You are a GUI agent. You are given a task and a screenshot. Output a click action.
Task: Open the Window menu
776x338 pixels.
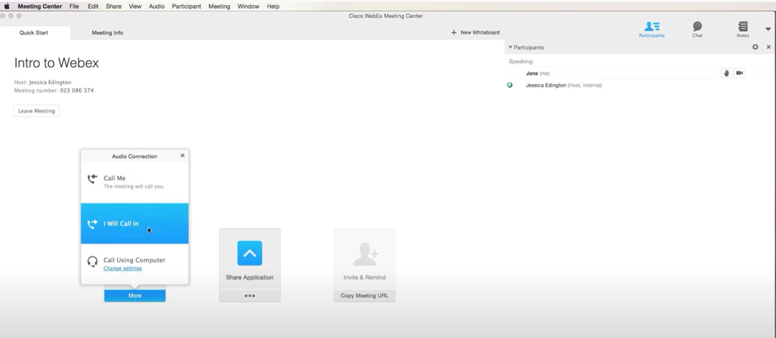pos(249,6)
